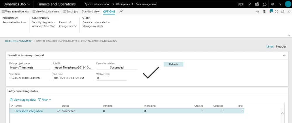This screenshot has width=292, height=123.
Task: Search the action pane with magnifier icon
Action: pos(121,11)
